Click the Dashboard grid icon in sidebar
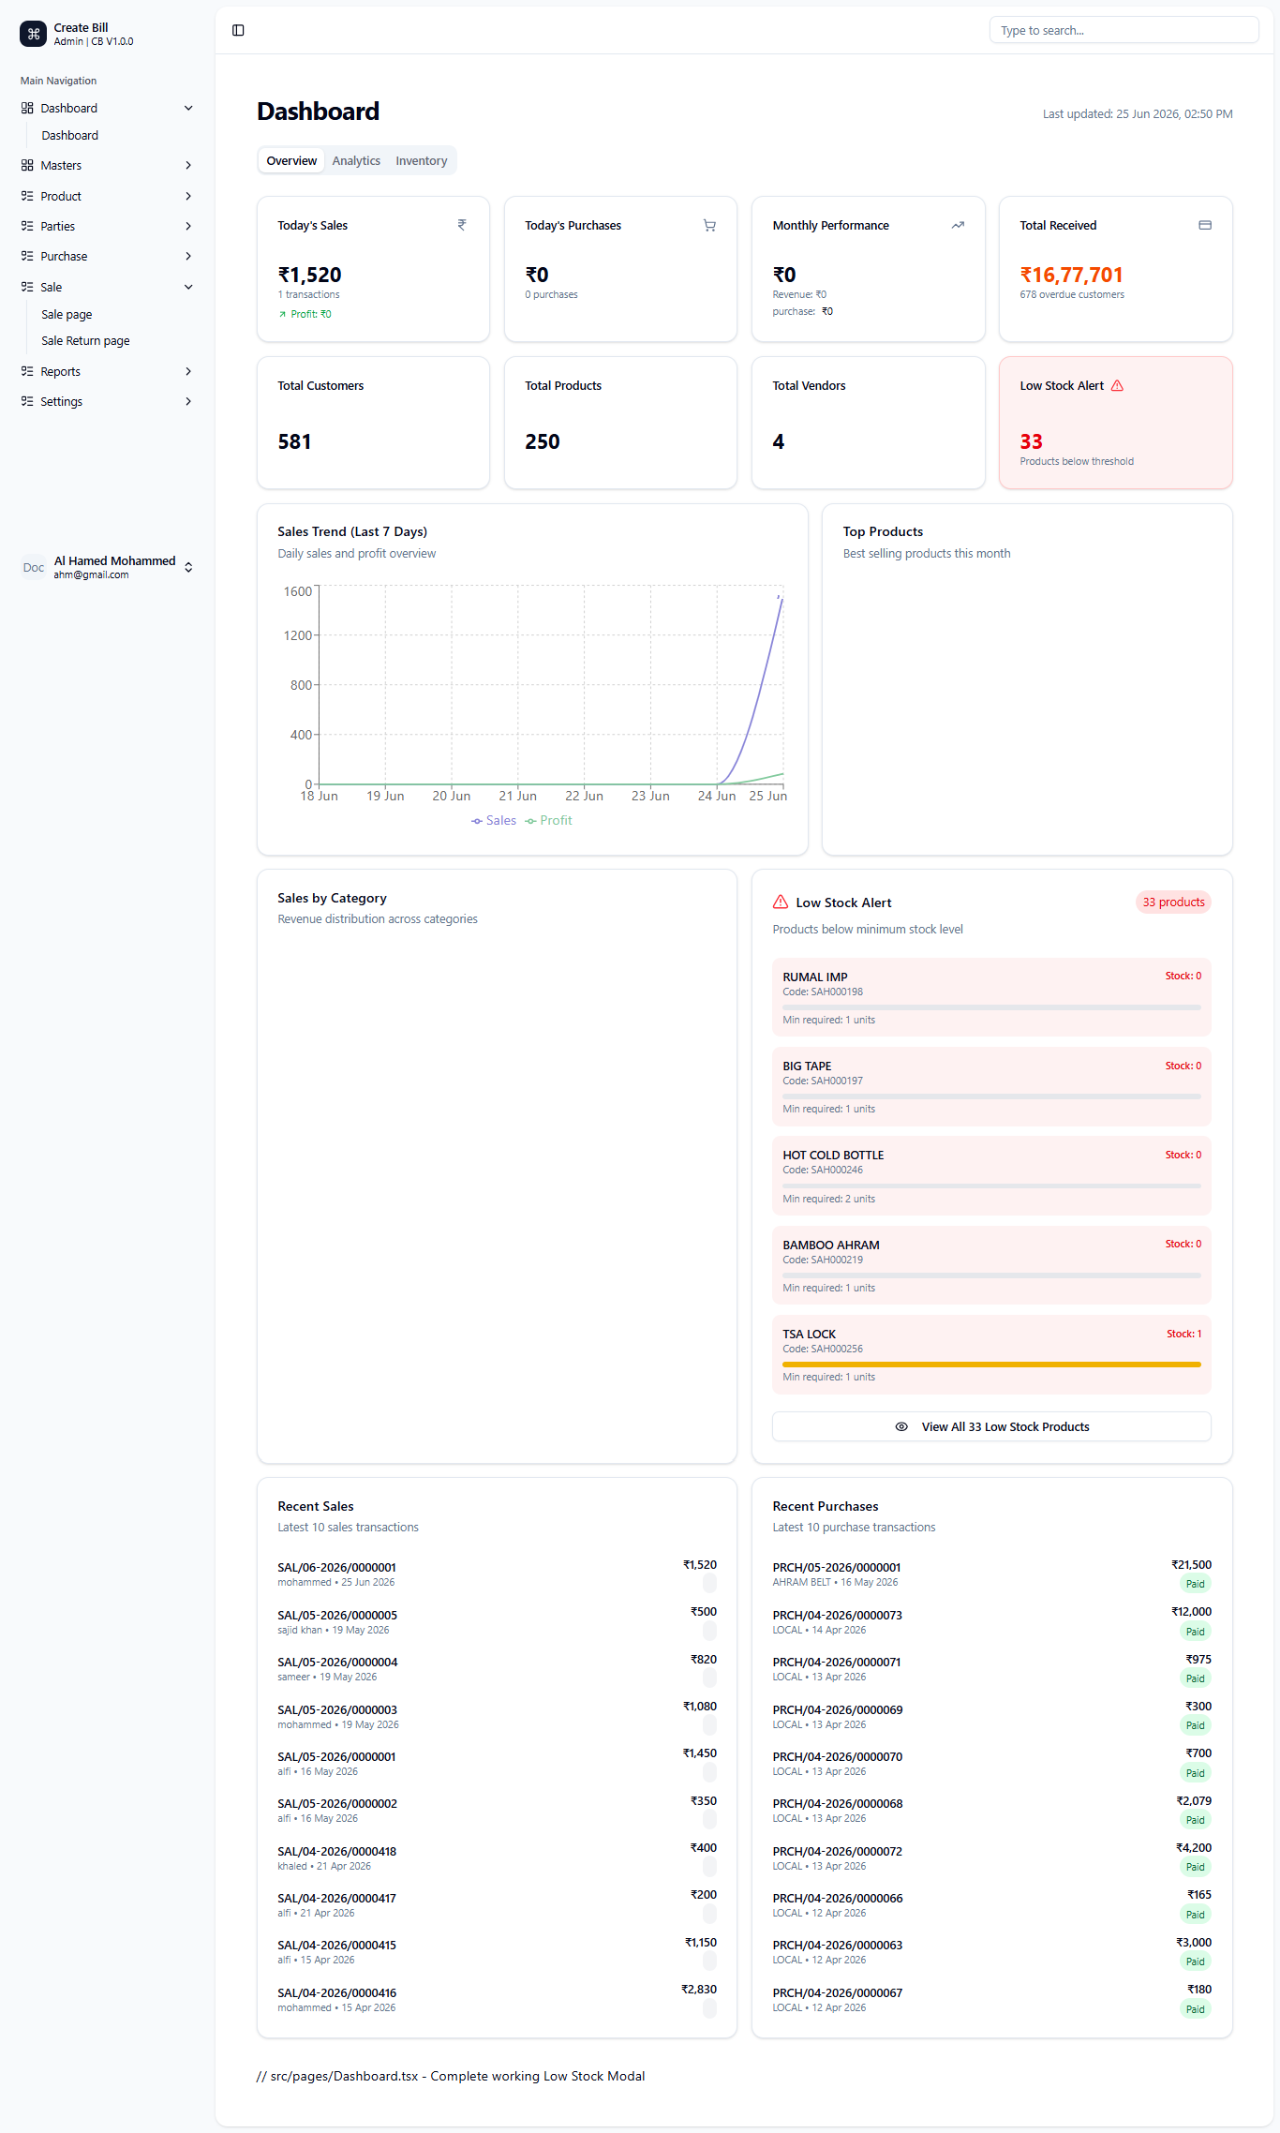The image size is (1280, 2133). point(27,108)
